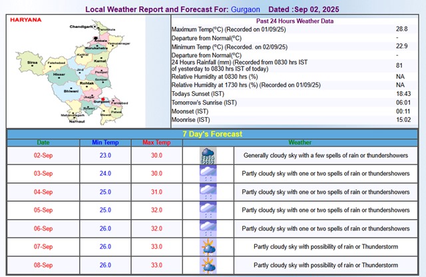Click the 7 Day's Forecast heading

pyautogui.click(x=212, y=134)
